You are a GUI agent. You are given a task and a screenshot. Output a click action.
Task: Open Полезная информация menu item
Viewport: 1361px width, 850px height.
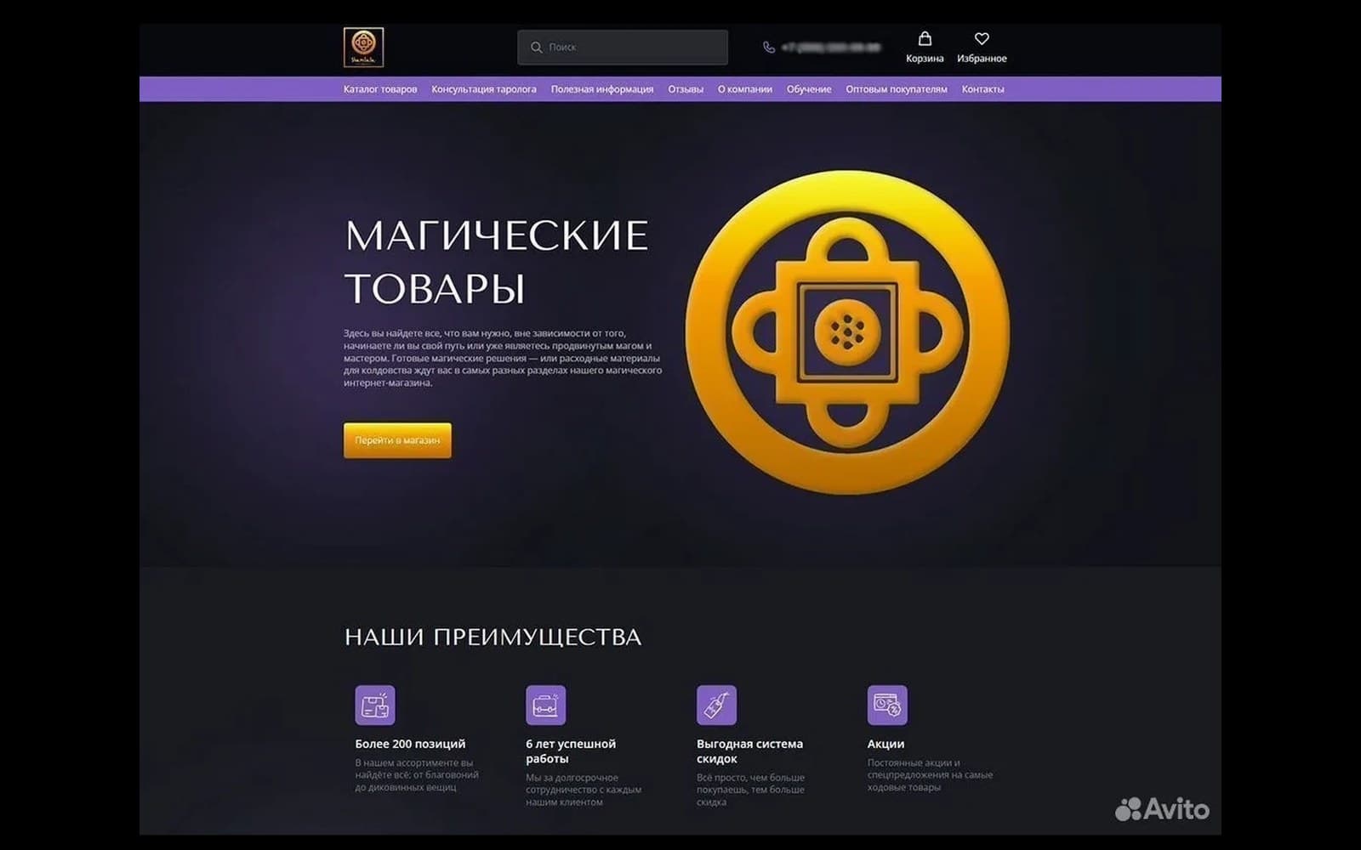click(x=602, y=89)
